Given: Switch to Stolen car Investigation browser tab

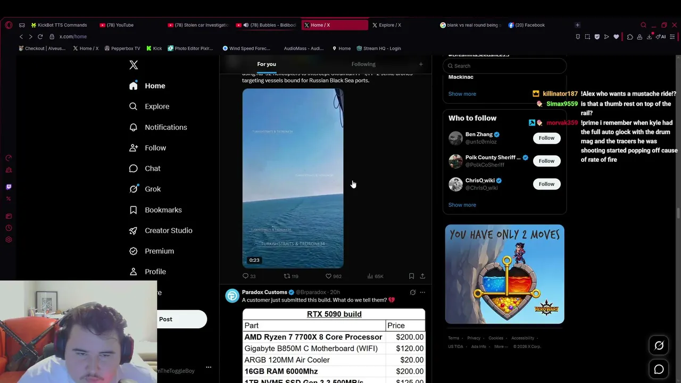Looking at the screenshot, I should tap(198, 25).
